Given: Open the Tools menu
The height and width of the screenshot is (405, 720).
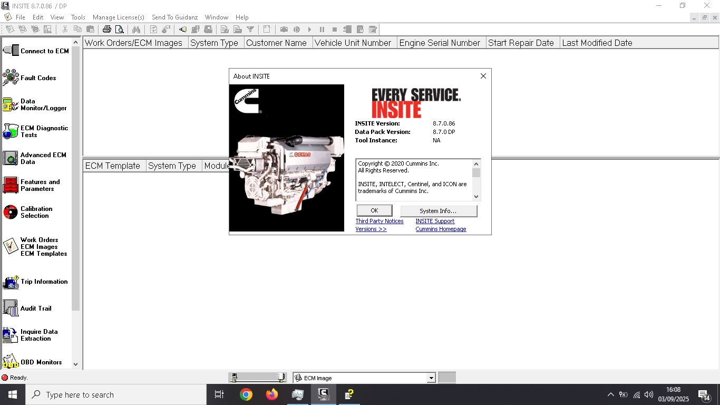Looking at the screenshot, I should [x=78, y=17].
